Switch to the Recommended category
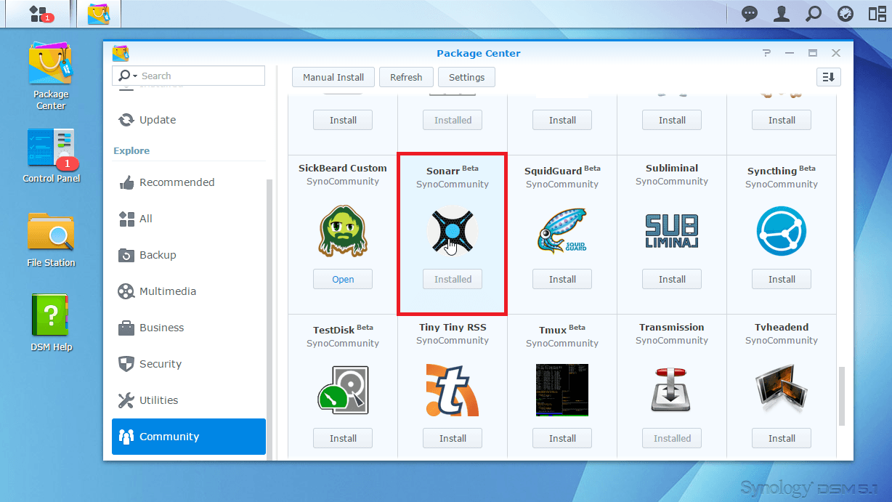 (177, 182)
